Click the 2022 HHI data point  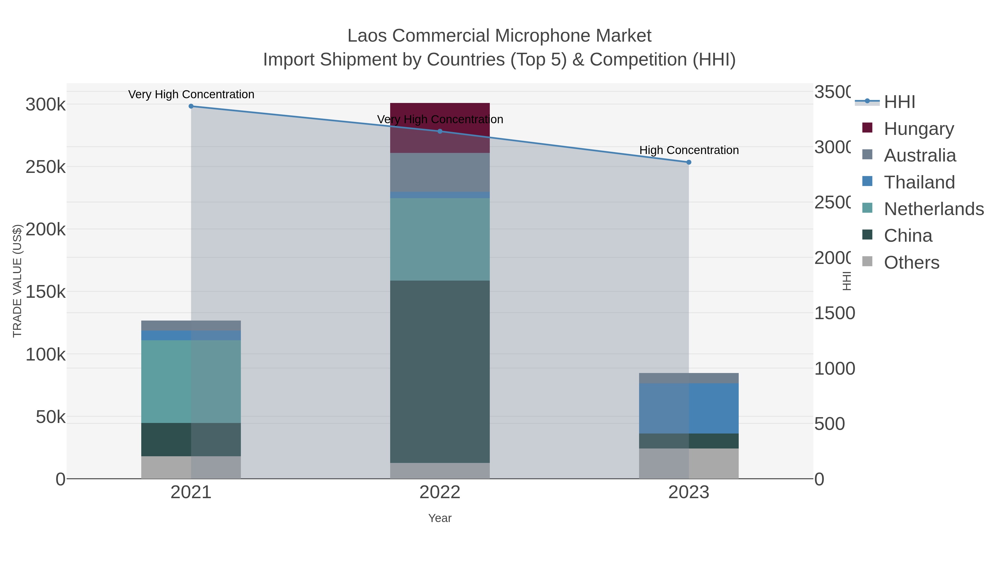440,131
